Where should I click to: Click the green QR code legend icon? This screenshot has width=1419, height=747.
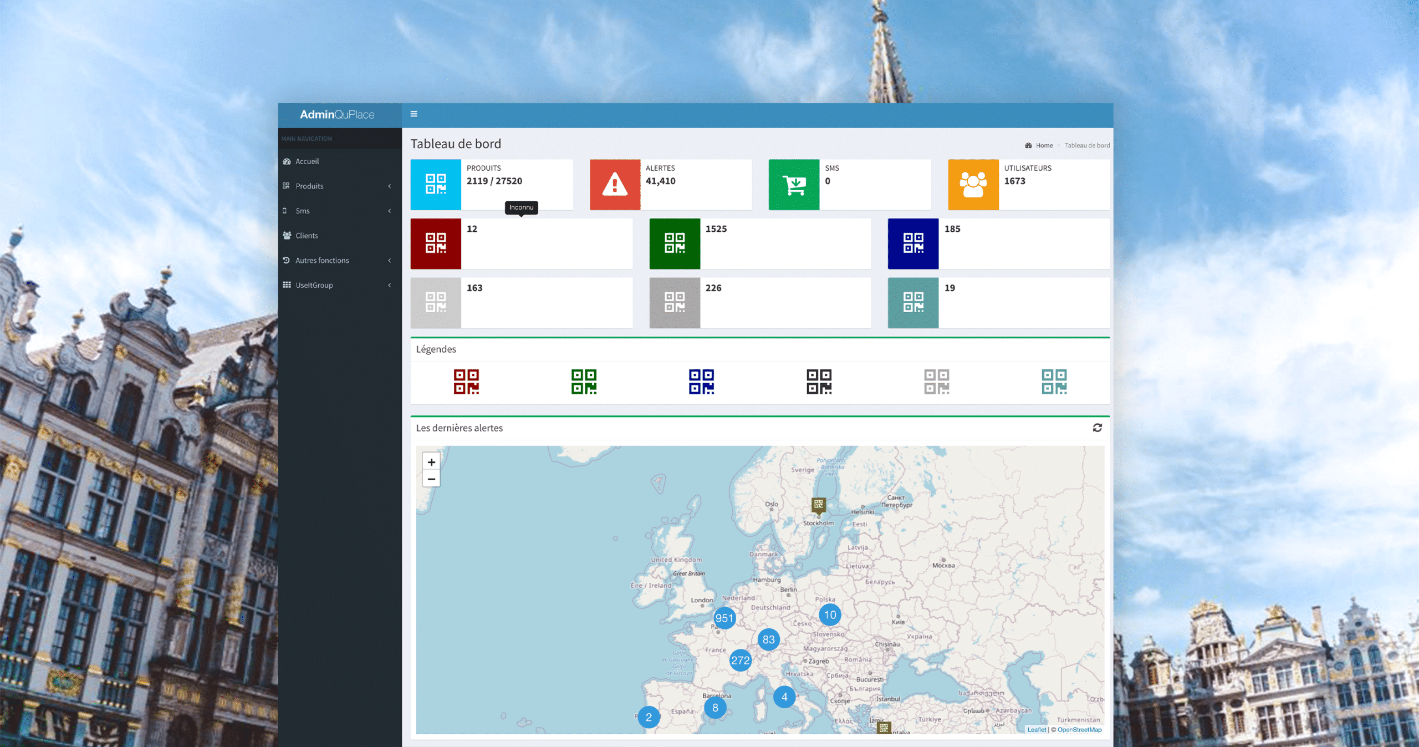[584, 382]
